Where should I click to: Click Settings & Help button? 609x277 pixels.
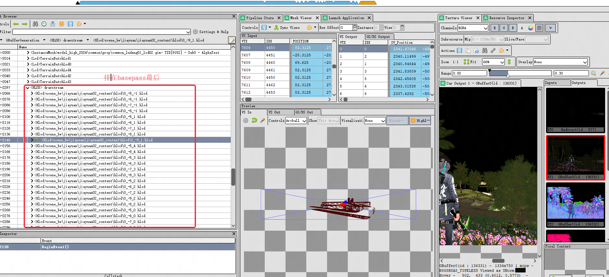coord(211,32)
